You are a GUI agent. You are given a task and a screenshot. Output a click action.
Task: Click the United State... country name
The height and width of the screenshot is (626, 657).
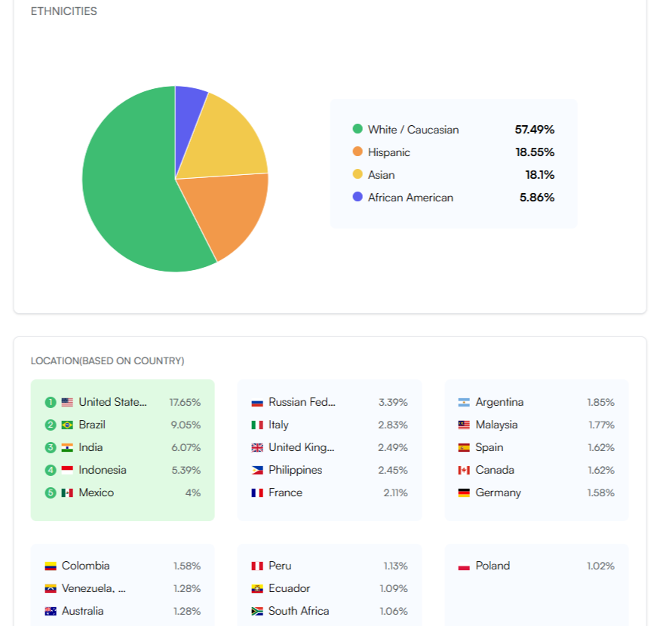click(112, 402)
